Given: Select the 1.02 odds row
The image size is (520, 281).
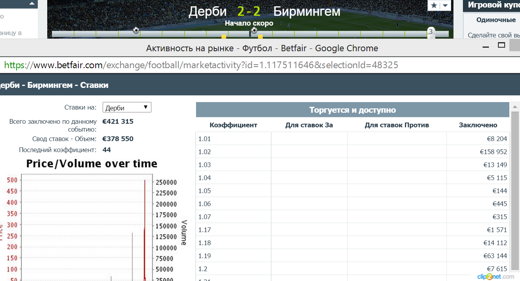Looking at the screenshot, I should (353, 152).
